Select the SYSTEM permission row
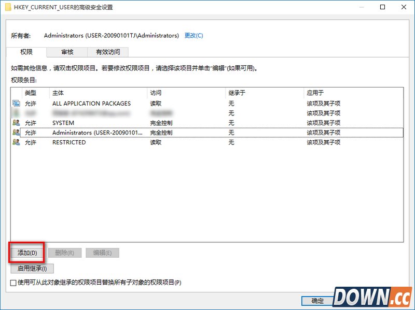The height and width of the screenshot is (310, 415). tap(104, 123)
